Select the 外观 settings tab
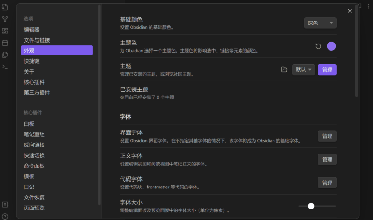 coord(57,50)
